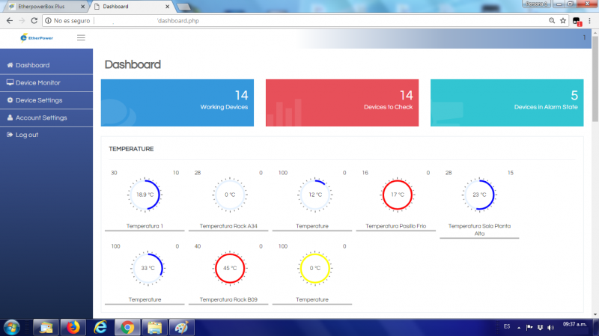Open the Devices in Alarm State card
Screen dimensions: 599x336
coord(506,102)
